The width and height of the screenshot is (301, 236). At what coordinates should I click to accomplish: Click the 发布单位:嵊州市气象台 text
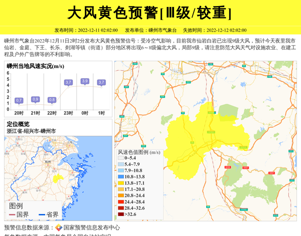tap(150, 30)
